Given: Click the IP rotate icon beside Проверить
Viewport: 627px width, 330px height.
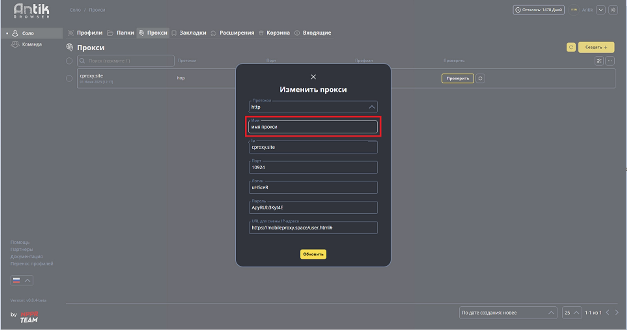Looking at the screenshot, I should (480, 78).
